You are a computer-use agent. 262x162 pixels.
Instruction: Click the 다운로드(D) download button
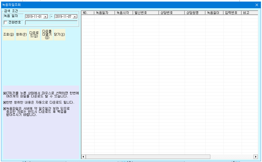(34, 35)
